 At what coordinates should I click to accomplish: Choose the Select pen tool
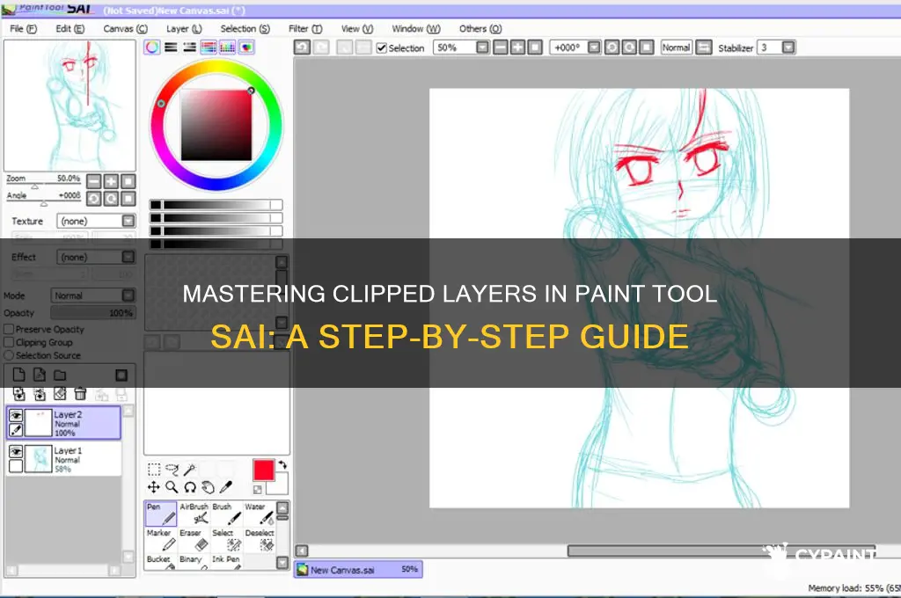click(x=226, y=540)
